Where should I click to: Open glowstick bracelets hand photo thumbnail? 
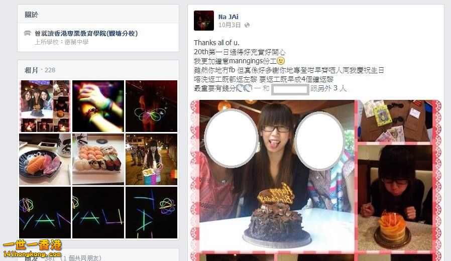(98, 106)
